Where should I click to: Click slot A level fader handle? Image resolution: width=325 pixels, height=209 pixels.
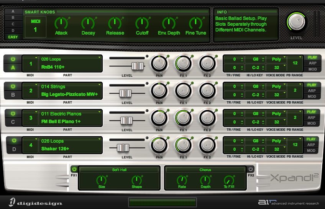pos(138,66)
